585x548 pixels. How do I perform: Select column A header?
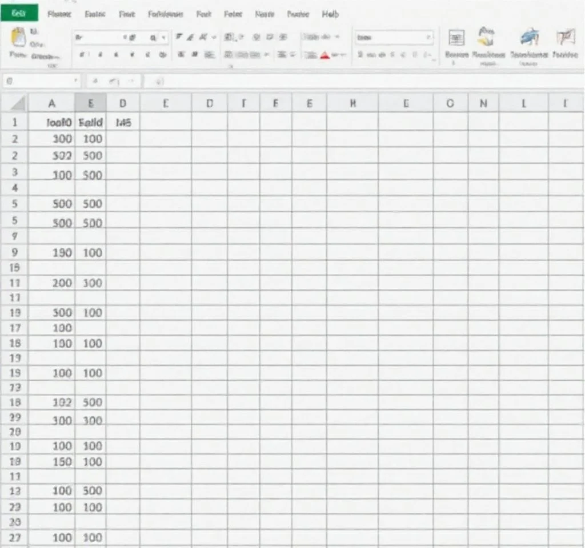click(51, 104)
